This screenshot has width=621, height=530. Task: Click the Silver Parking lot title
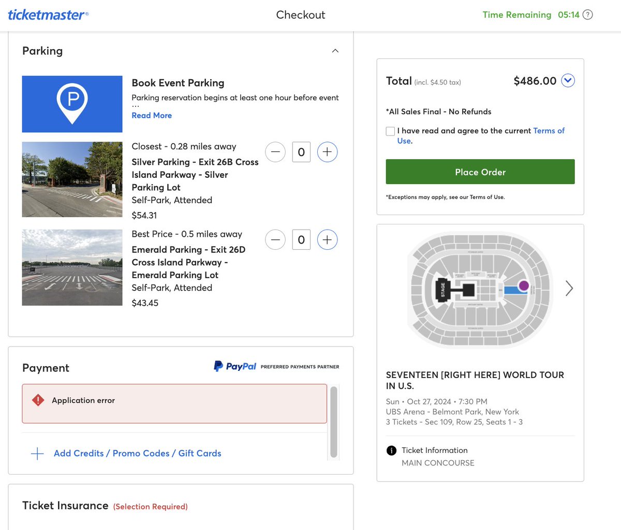tap(195, 175)
